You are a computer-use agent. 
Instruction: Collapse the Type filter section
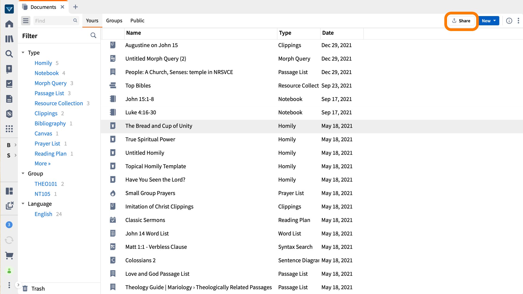(23, 52)
